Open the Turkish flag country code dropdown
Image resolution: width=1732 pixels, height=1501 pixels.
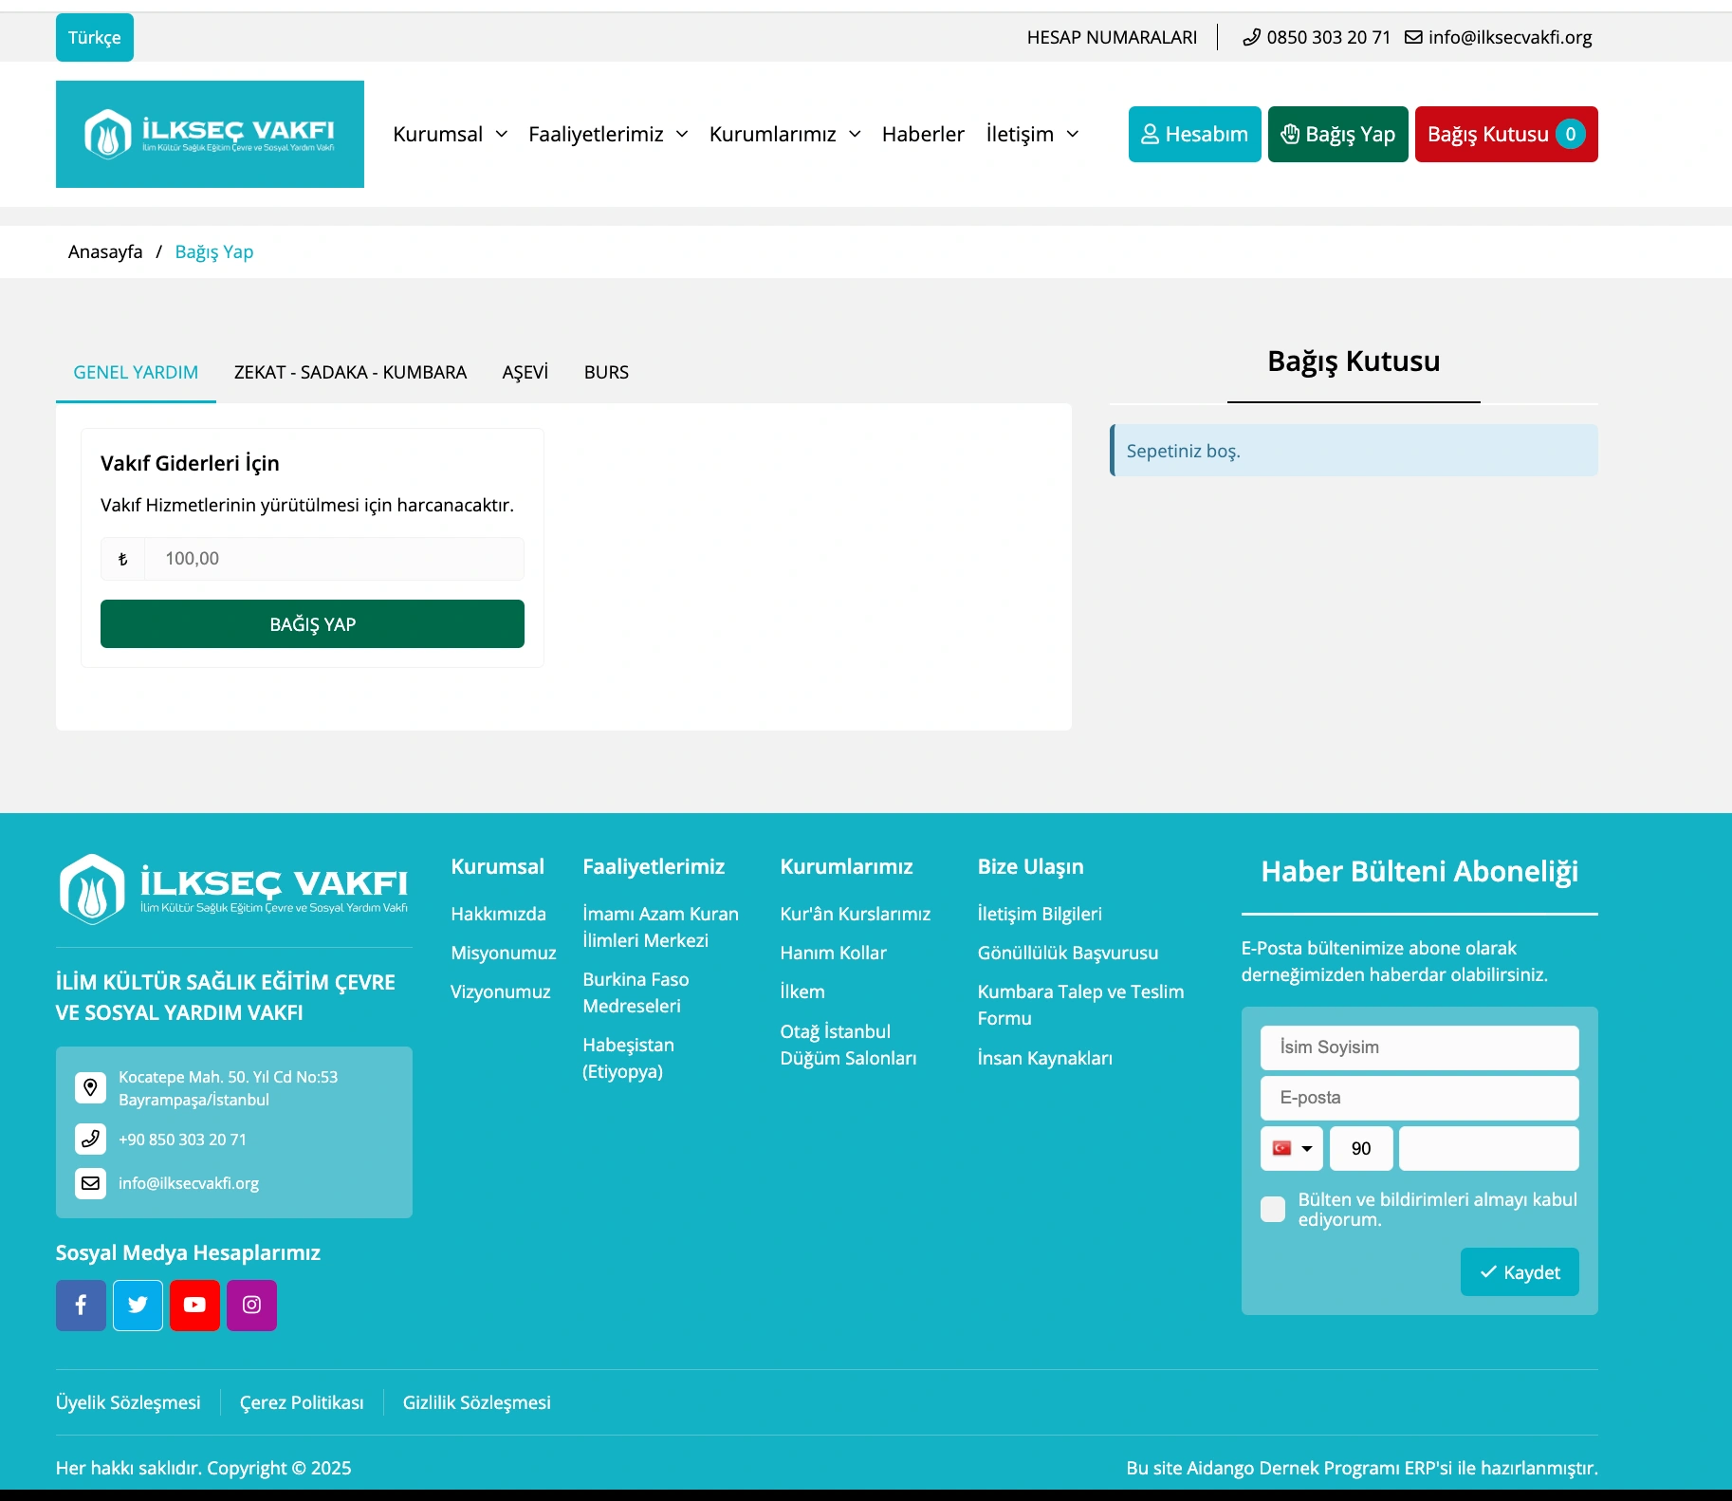[x=1291, y=1148]
